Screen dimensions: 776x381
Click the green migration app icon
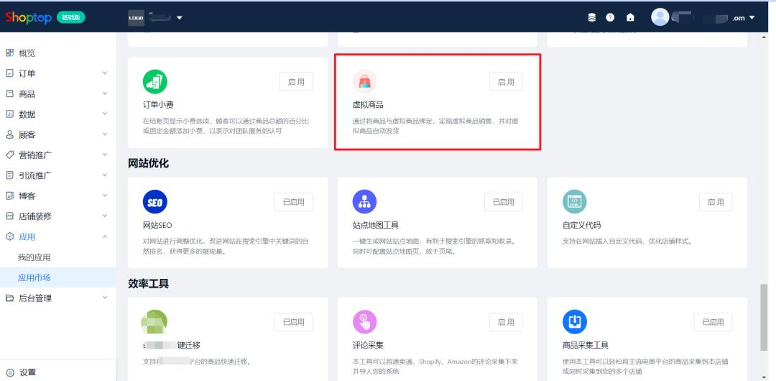point(154,322)
